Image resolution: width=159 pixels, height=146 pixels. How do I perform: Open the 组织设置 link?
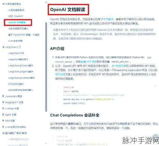click(60, 74)
